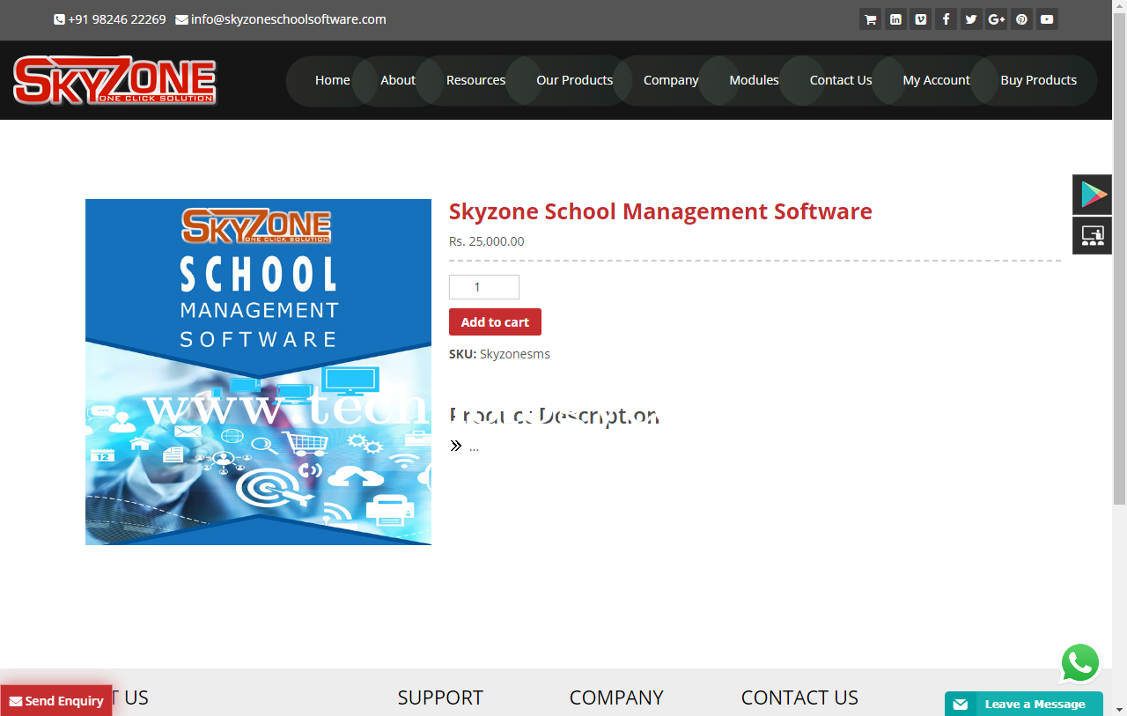Open the About menu item
This screenshot has height=716, width=1127.
tap(398, 80)
